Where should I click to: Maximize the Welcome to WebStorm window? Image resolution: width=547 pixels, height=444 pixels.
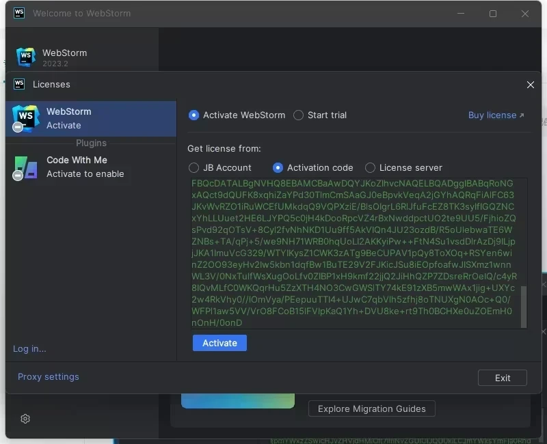tap(492, 14)
